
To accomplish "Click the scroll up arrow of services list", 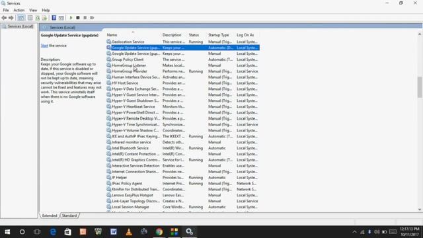I will 420,34.
